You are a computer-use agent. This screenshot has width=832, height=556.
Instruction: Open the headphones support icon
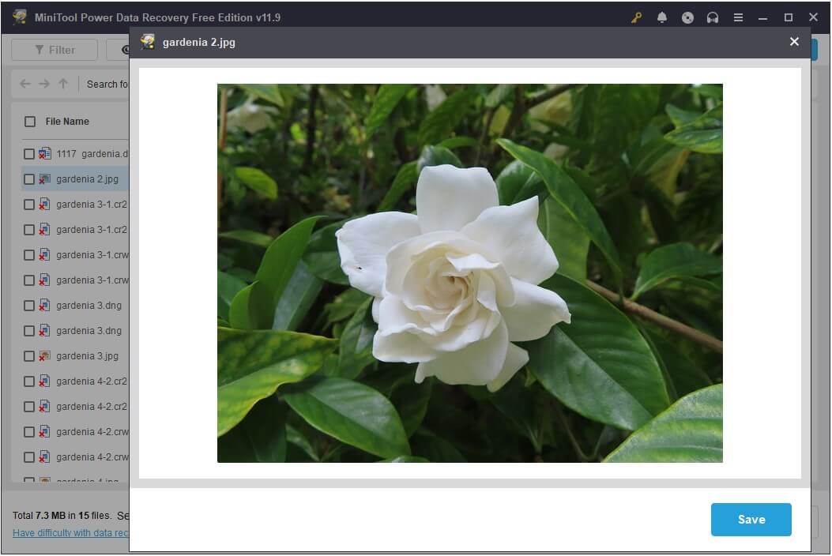tap(713, 17)
